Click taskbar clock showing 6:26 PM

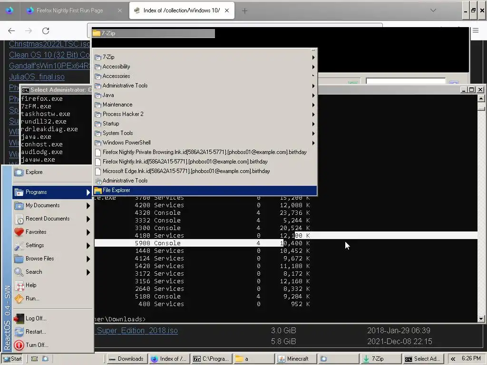coord(471,358)
